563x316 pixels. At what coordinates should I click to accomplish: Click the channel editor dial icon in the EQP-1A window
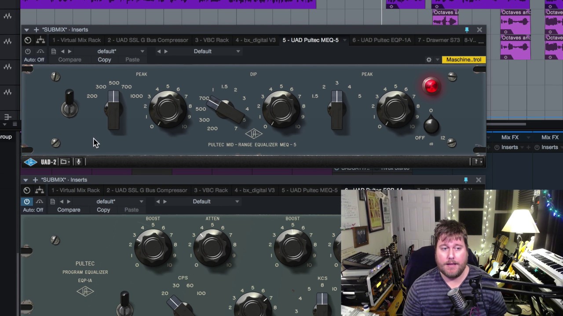pos(27,190)
